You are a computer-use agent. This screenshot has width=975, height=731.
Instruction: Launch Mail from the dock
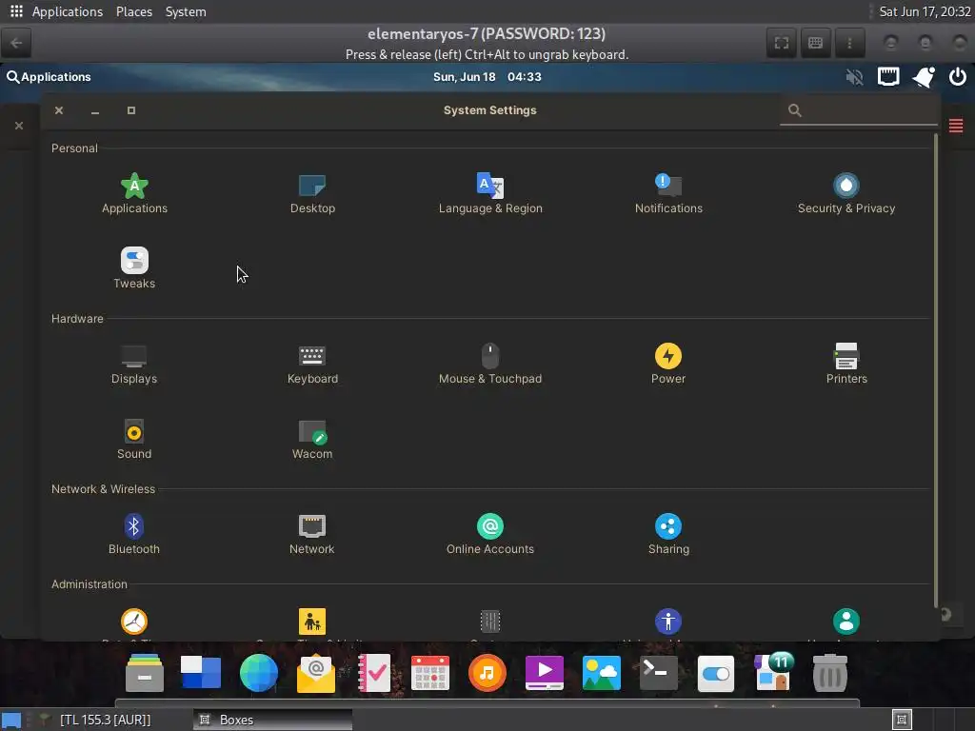pyautogui.click(x=316, y=673)
